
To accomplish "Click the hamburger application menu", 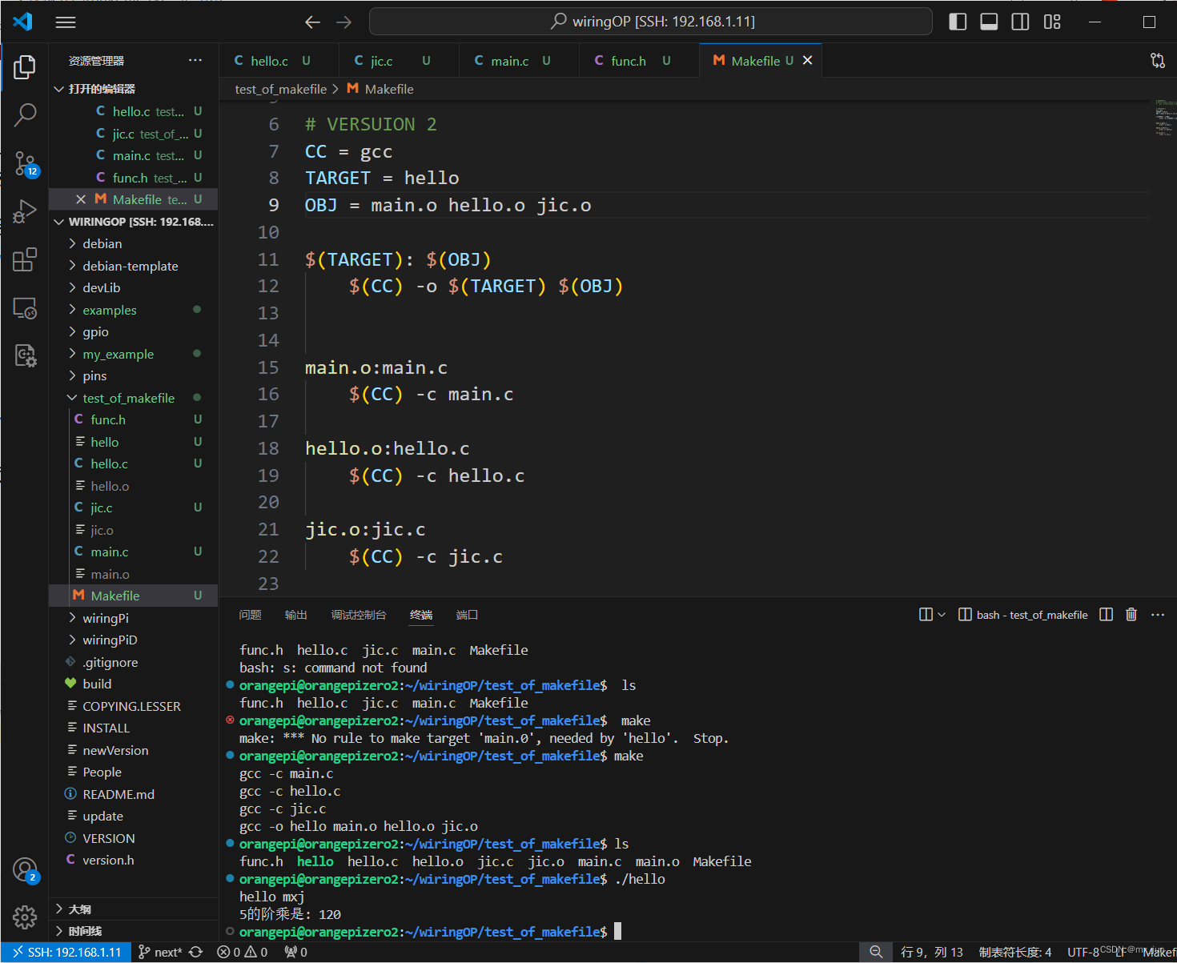I will 66,22.
